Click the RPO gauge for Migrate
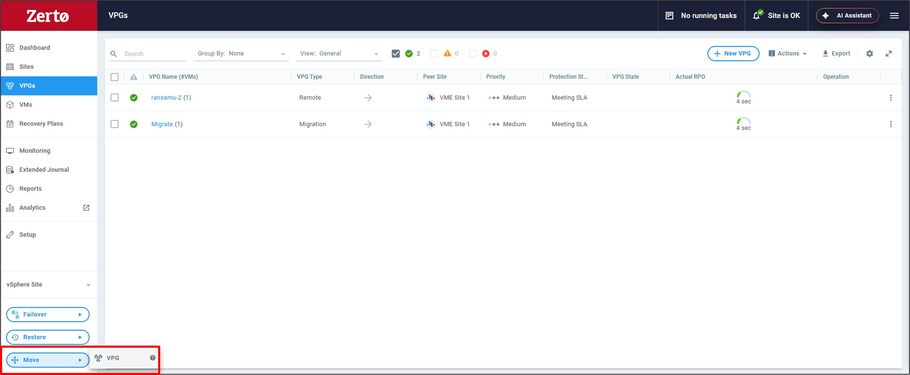The image size is (910, 375). (x=743, y=124)
